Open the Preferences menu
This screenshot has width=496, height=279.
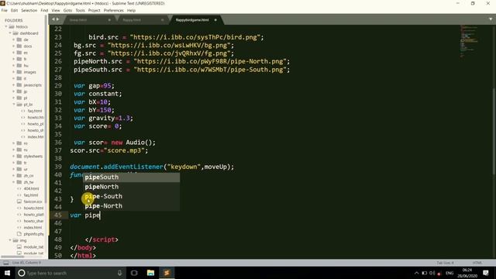pos(114,10)
